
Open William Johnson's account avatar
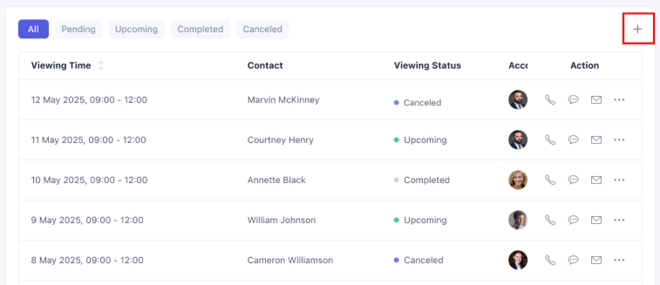point(518,220)
